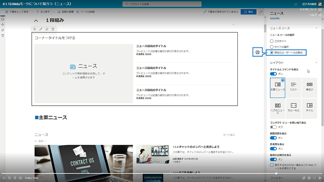Click the move section icon in the left rail
The image size is (324, 182).
[x=3, y=25]
